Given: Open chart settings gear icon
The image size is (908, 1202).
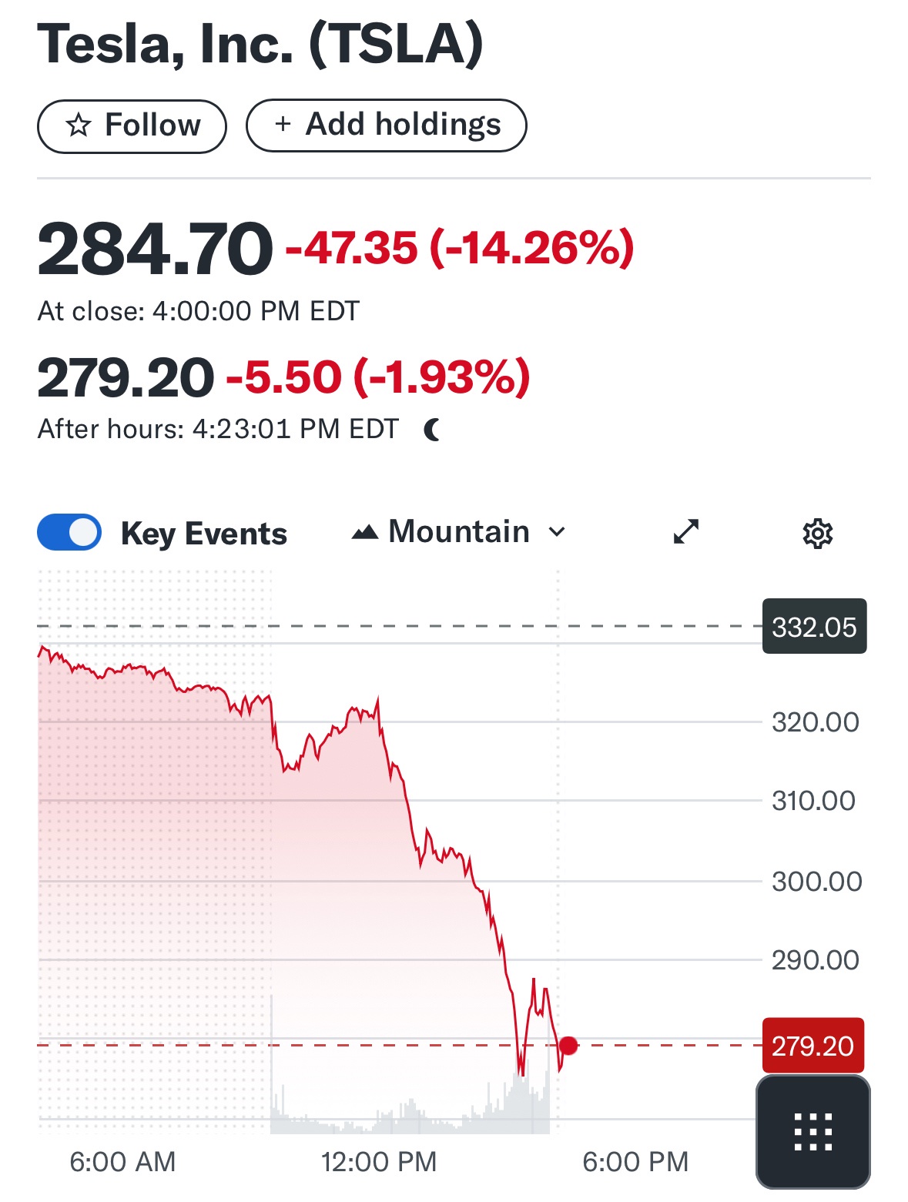Looking at the screenshot, I should tap(817, 533).
